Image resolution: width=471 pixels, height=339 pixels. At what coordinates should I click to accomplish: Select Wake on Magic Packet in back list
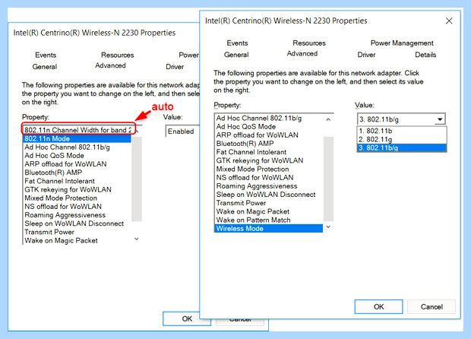[77, 240]
